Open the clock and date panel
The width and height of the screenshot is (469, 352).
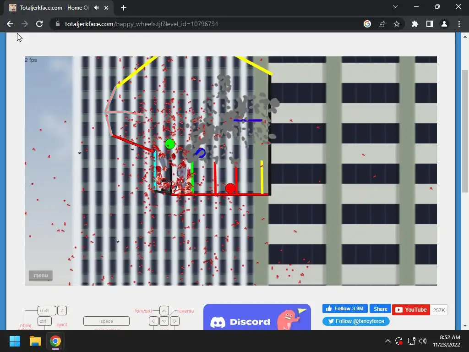click(x=447, y=341)
